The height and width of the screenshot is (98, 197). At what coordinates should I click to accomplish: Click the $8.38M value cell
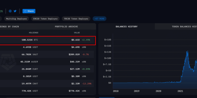[x=75, y=76]
